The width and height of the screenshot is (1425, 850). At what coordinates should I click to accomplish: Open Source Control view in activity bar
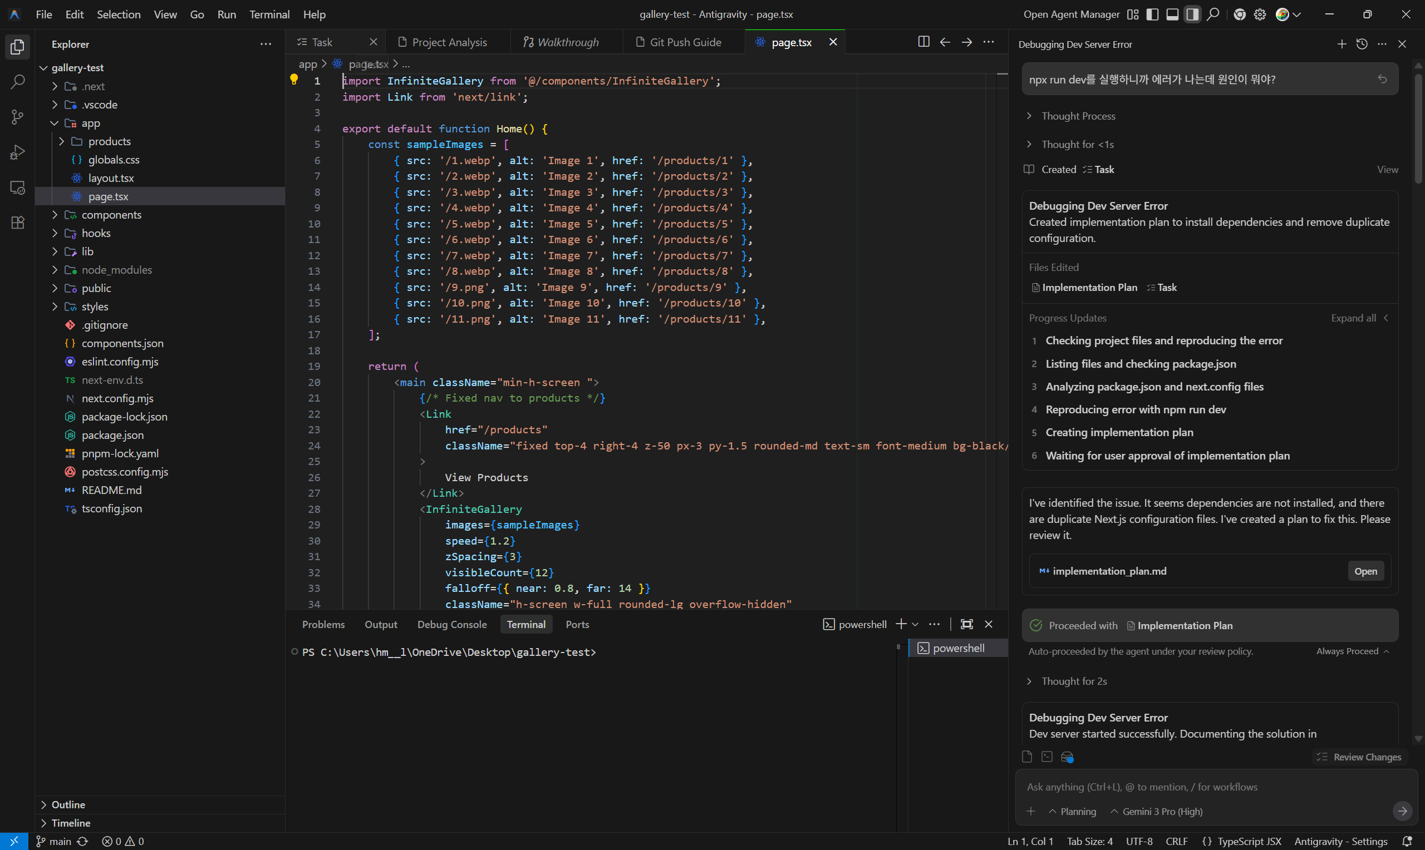[17, 117]
